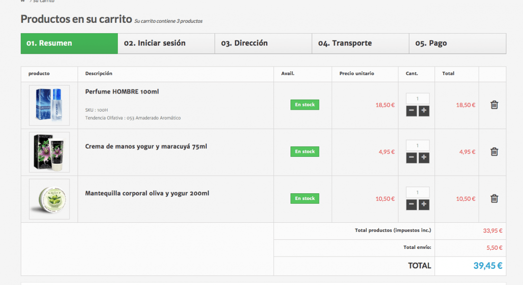Delete Perfume HOMBRE 100ml with trash icon
Image resolution: width=523 pixels, height=285 pixels.
coord(494,104)
